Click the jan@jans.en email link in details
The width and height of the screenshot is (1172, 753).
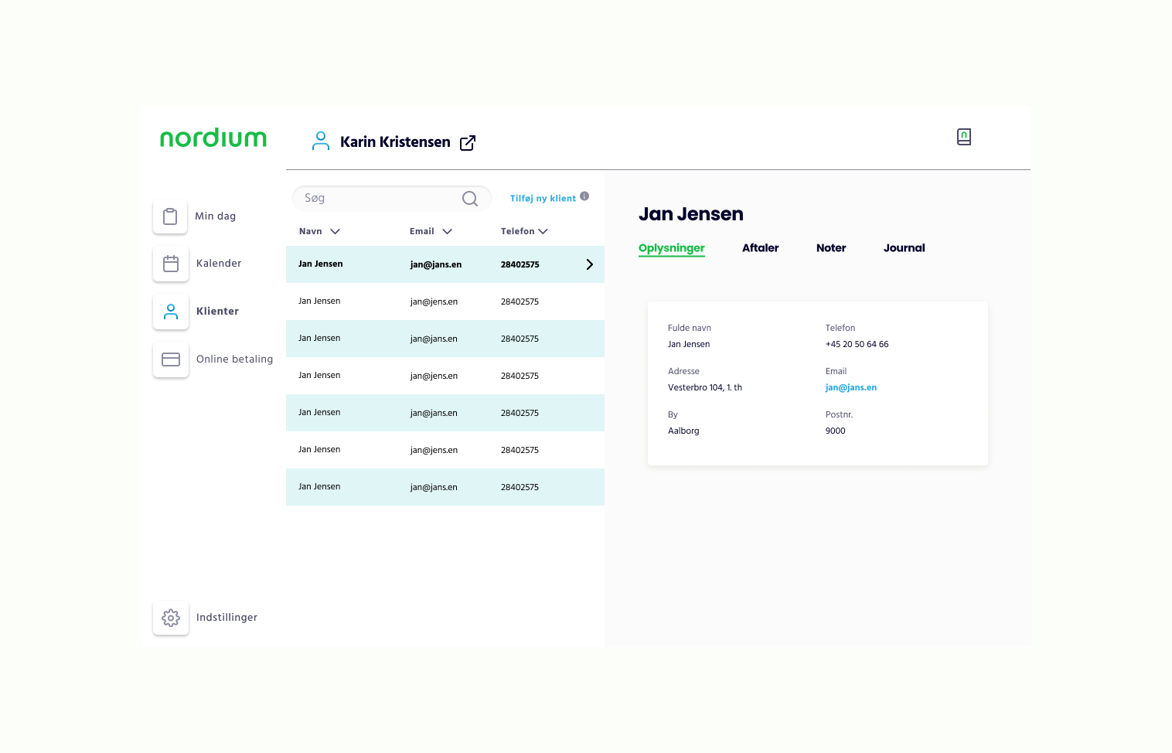[x=850, y=388]
